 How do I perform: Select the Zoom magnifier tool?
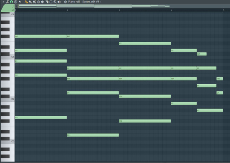click(x=55, y=2)
